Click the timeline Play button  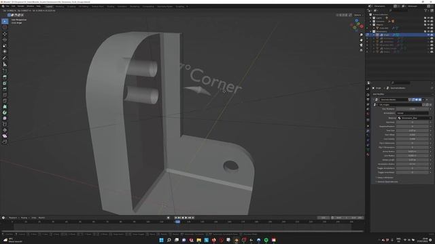click(186, 218)
